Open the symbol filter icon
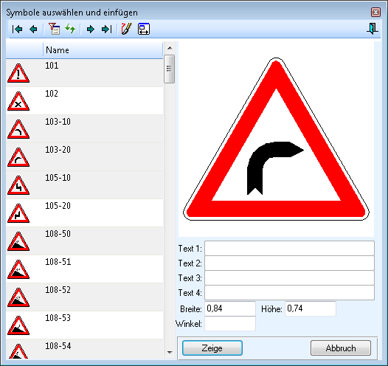The width and height of the screenshot is (388, 366). pyautogui.click(x=54, y=29)
